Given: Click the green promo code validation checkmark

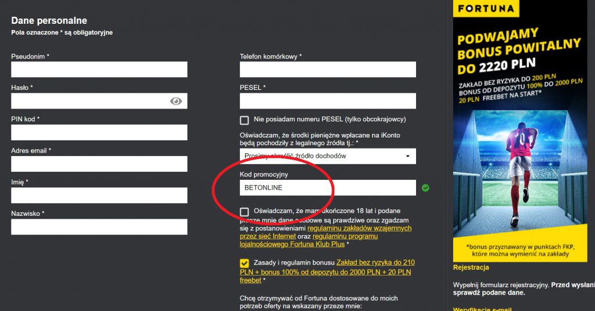Looking at the screenshot, I should tap(426, 188).
